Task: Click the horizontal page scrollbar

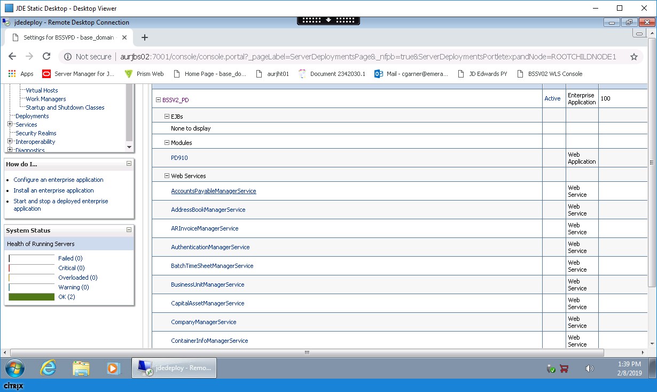Action: pos(307,352)
